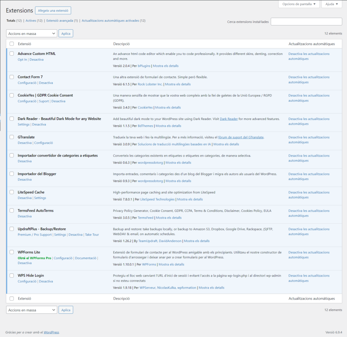Filter by 'Actives (12)' plugins
This screenshot has width=347, height=337.
tap(34, 21)
